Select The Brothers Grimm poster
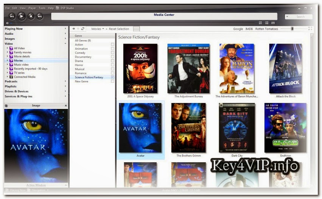This screenshot has height=199, width=322. [188, 128]
